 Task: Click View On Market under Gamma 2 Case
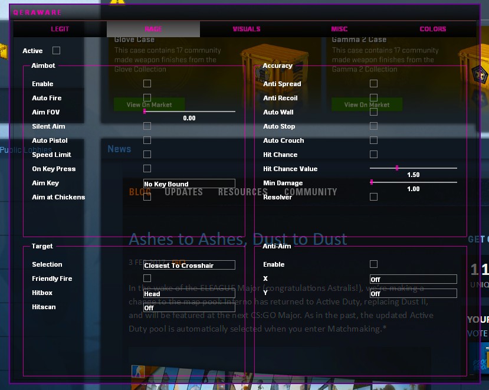click(367, 104)
